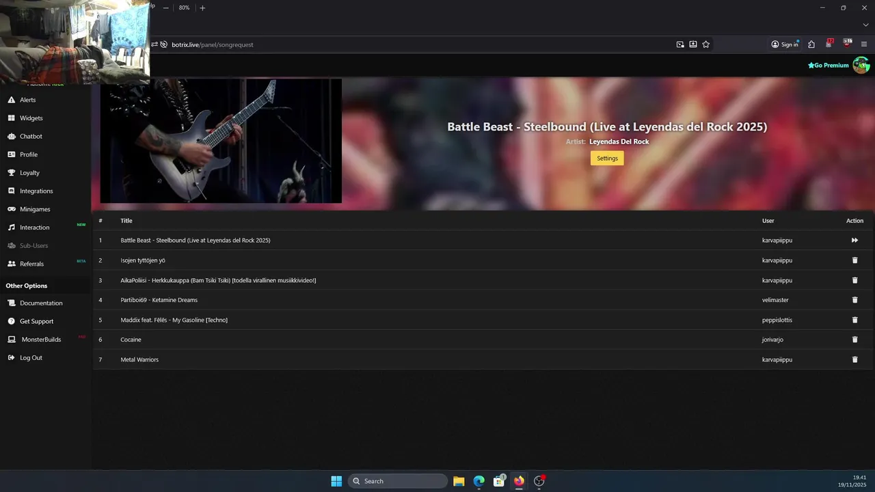Click 'Artist: Leyendas Del Rock' text
The width and height of the screenshot is (875, 492).
(x=607, y=141)
